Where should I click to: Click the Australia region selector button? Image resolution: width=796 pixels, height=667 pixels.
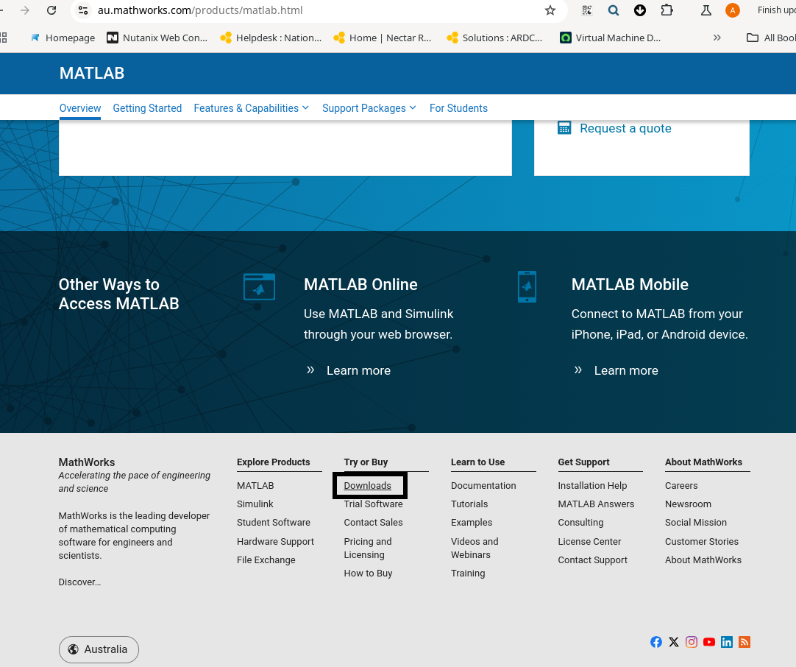pyautogui.click(x=99, y=649)
